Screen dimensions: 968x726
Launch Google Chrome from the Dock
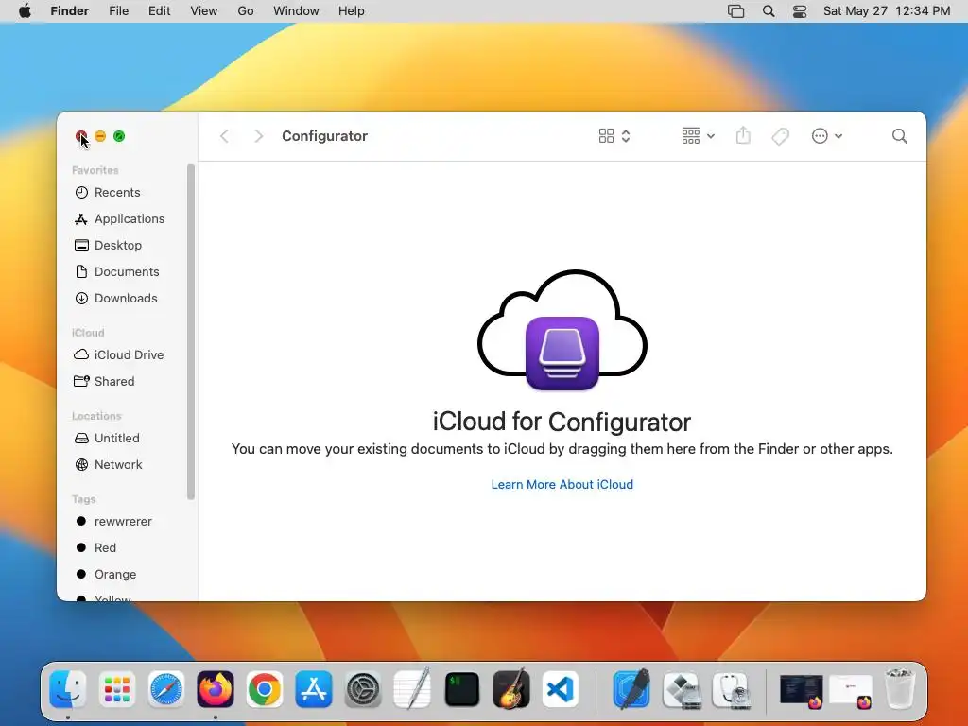click(265, 689)
